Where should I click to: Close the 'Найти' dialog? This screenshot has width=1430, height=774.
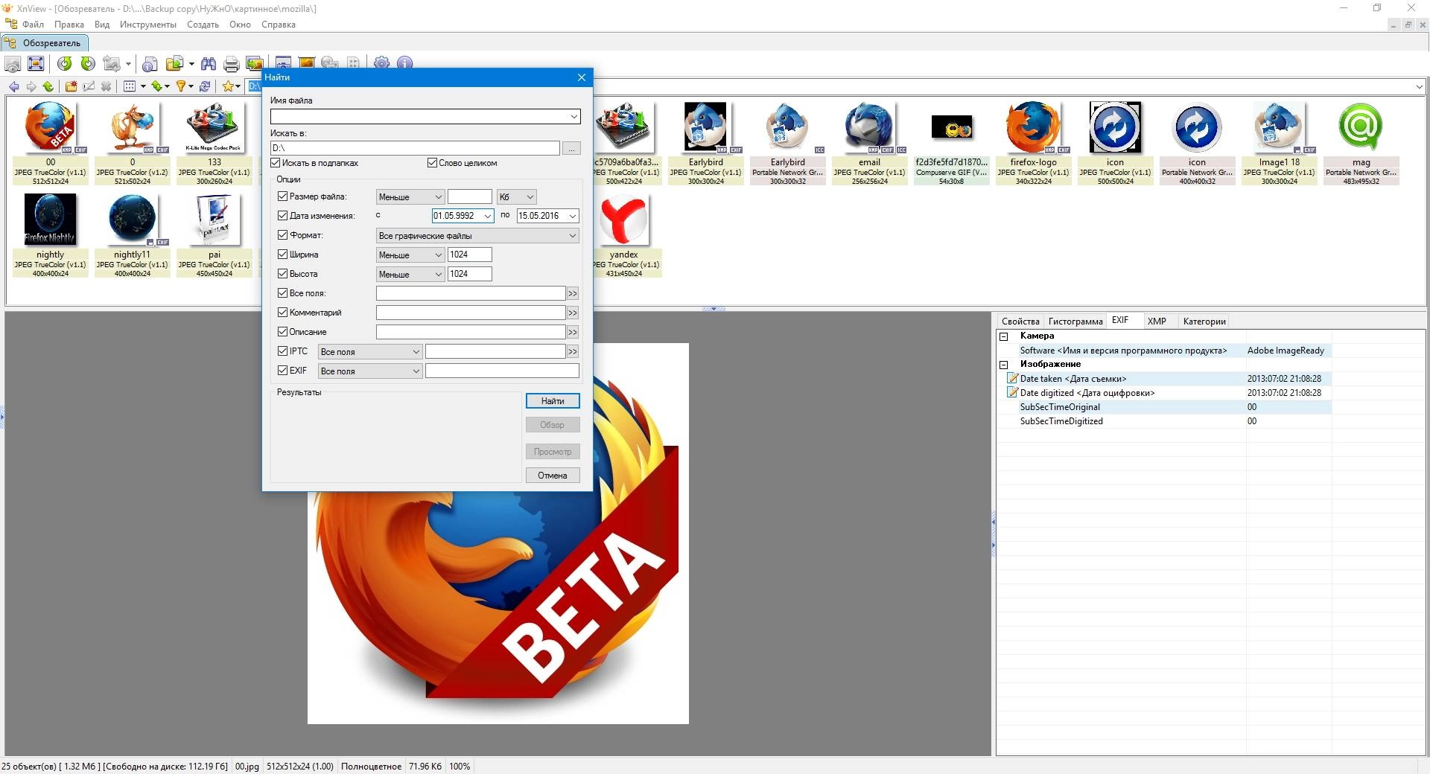click(582, 77)
